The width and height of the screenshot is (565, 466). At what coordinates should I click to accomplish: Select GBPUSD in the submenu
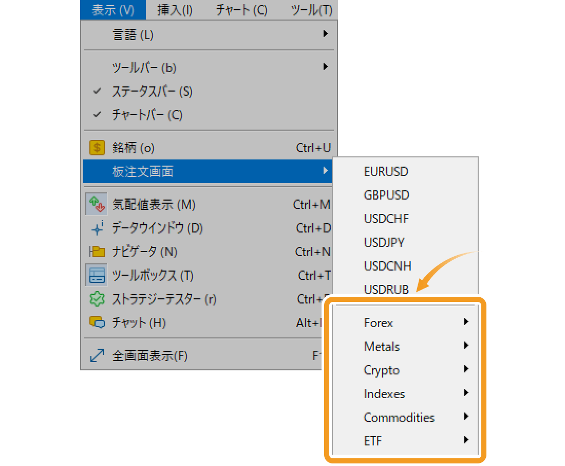pos(405,195)
